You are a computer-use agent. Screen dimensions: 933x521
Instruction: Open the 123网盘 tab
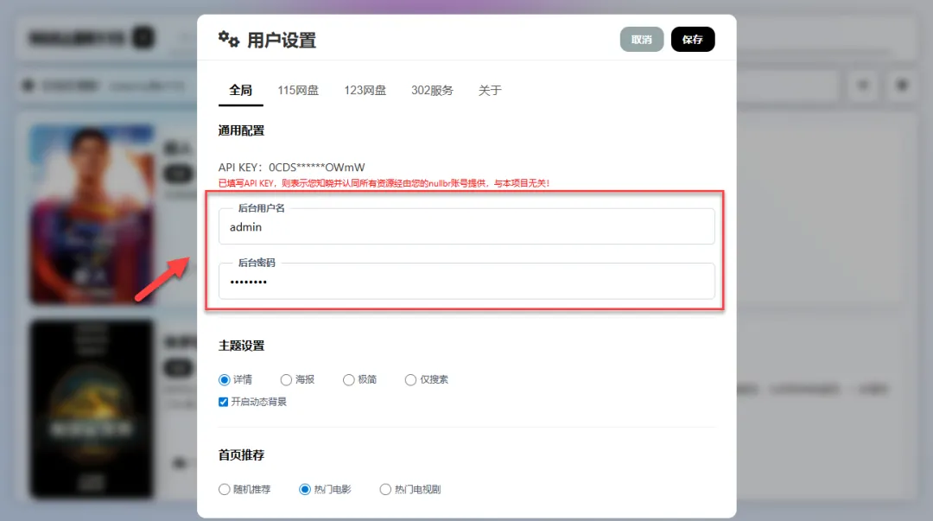(x=365, y=90)
